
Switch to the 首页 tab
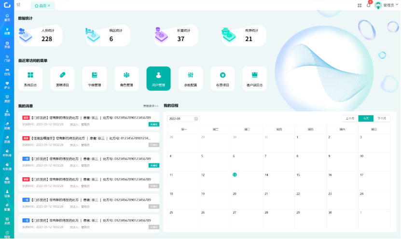pos(42,5)
